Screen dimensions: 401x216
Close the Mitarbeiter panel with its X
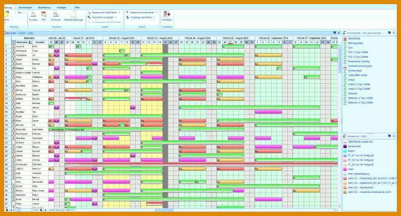[339, 33]
